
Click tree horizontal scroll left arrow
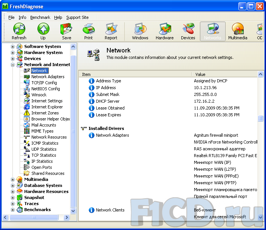click(x=5, y=217)
